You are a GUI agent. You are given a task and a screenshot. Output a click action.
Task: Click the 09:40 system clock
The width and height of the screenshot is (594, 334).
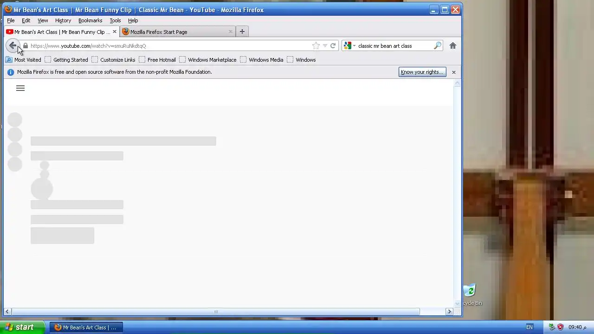pyautogui.click(x=578, y=327)
